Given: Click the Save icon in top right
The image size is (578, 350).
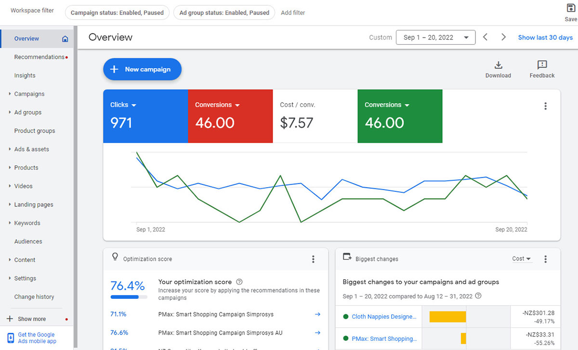Looking at the screenshot, I should [571, 9].
